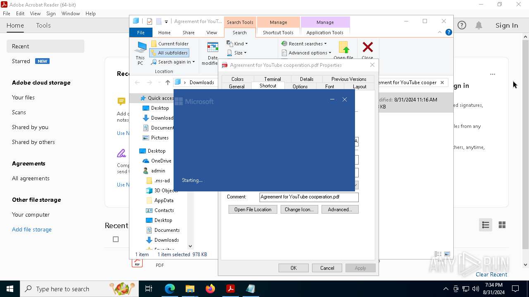Viewport: 529px width, 297px height.
Task: Toggle select-all checkbox in Recent list
Action: [116, 239]
